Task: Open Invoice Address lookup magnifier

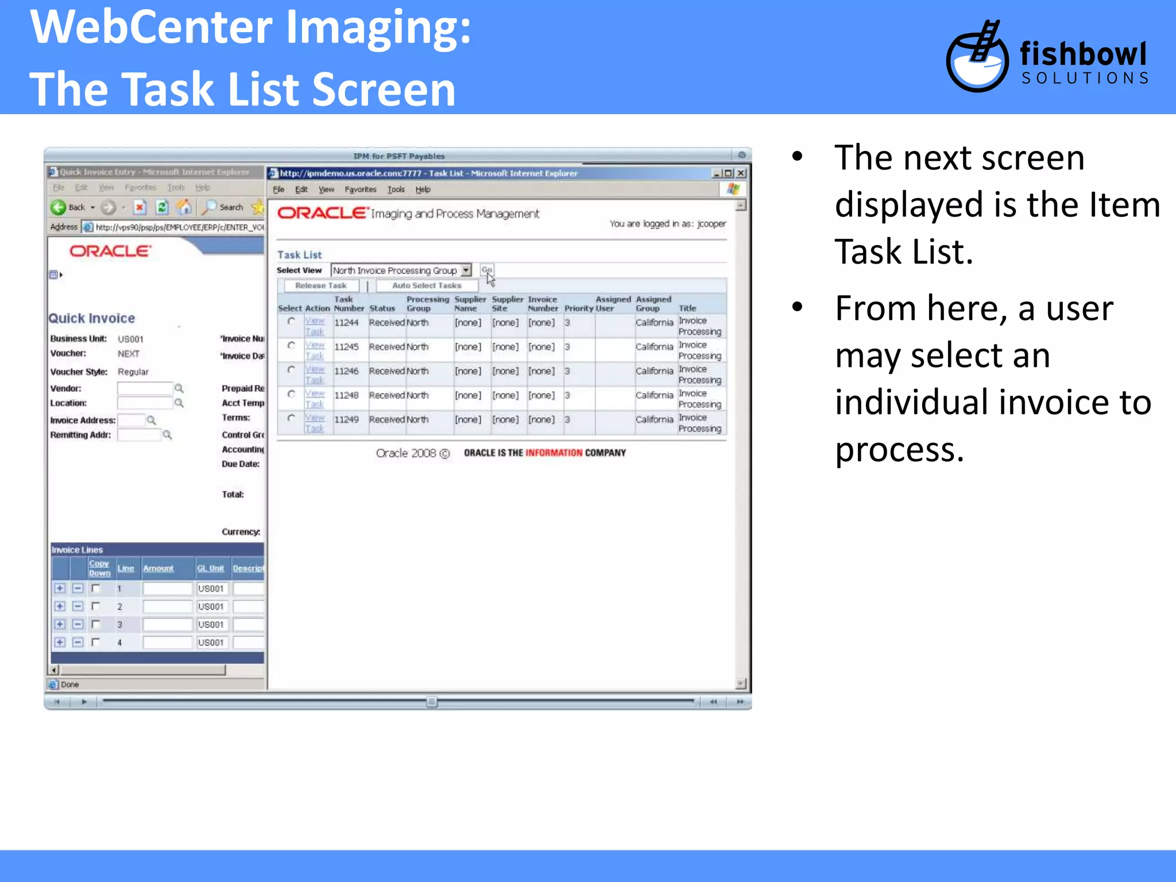Action: pos(151,420)
